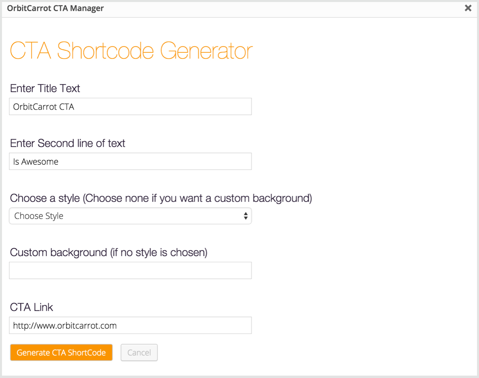The image size is (479, 378).
Task: Click Generate CTA ShortCode button
Action: pos(61,353)
